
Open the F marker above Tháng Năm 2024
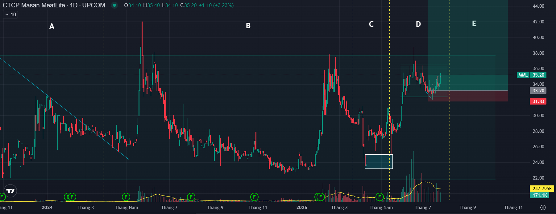tap(126, 197)
